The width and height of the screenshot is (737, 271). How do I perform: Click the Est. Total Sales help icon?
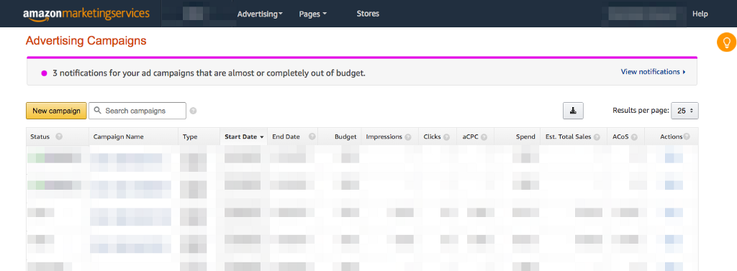click(x=597, y=137)
